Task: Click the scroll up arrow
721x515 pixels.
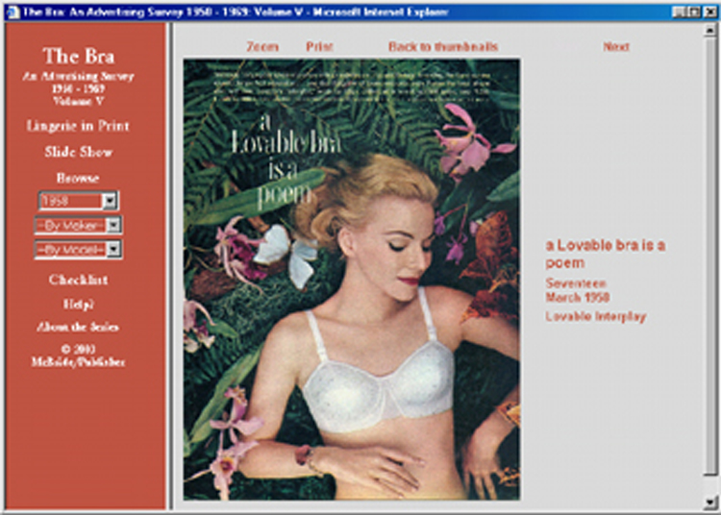Action: pos(710,31)
